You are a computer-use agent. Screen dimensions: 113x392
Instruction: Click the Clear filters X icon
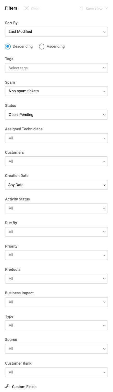point(26,8)
